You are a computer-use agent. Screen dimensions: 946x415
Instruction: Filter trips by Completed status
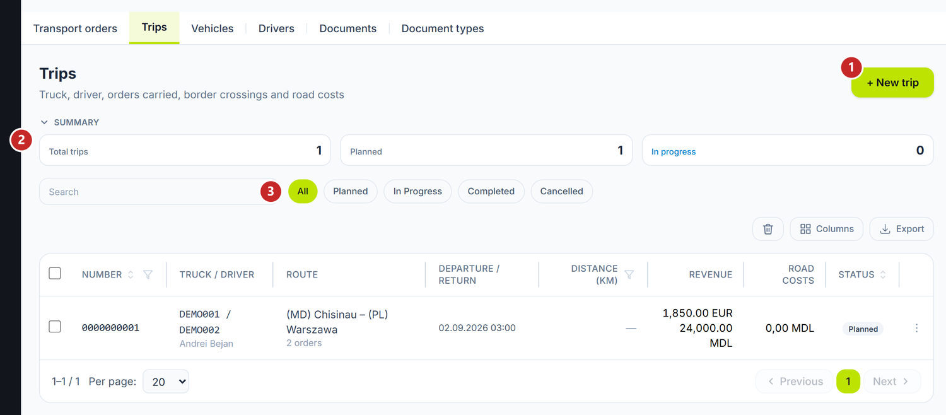tap(491, 191)
